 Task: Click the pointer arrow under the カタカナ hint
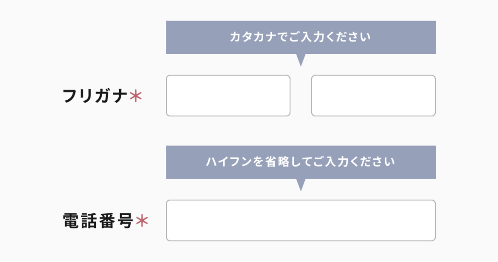coord(301,59)
